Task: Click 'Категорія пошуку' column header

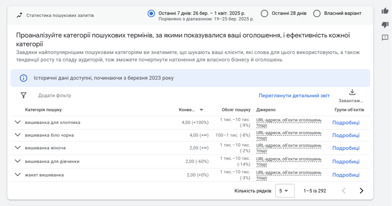Action: (43, 110)
